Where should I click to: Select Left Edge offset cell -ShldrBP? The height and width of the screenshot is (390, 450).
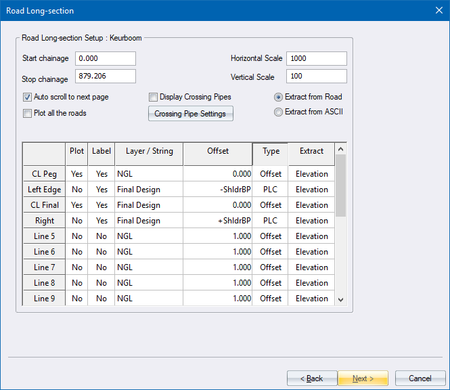[217, 190]
